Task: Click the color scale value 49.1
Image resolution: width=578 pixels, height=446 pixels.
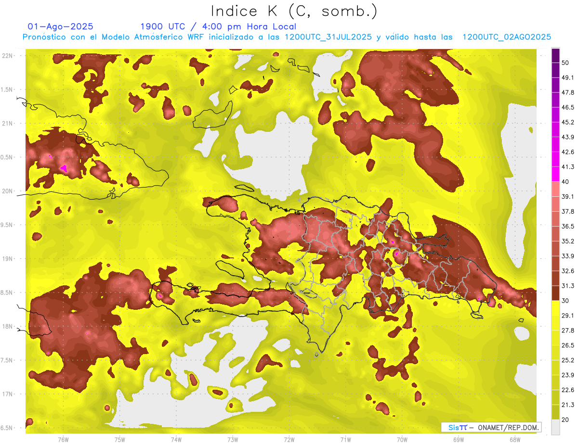Action: pos(568,77)
